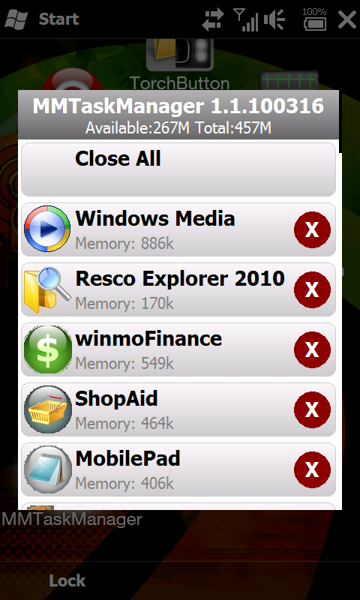360x600 pixels.
Task: Click the winmoFinance dollar sign icon
Action: coord(47,349)
